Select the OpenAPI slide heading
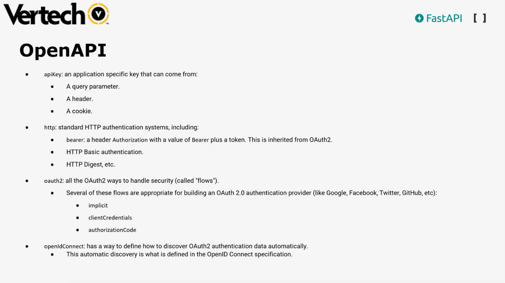The width and height of the screenshot is (505, 283). click(63, 50)
